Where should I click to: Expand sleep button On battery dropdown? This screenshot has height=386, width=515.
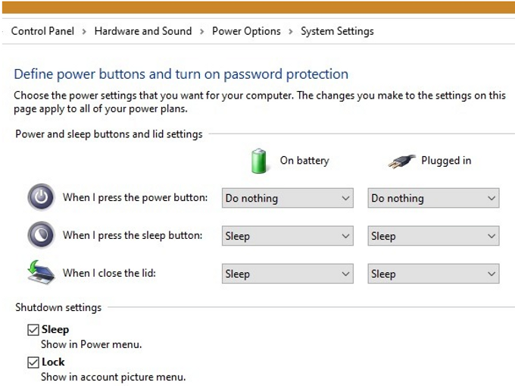(x=288, y=236)
